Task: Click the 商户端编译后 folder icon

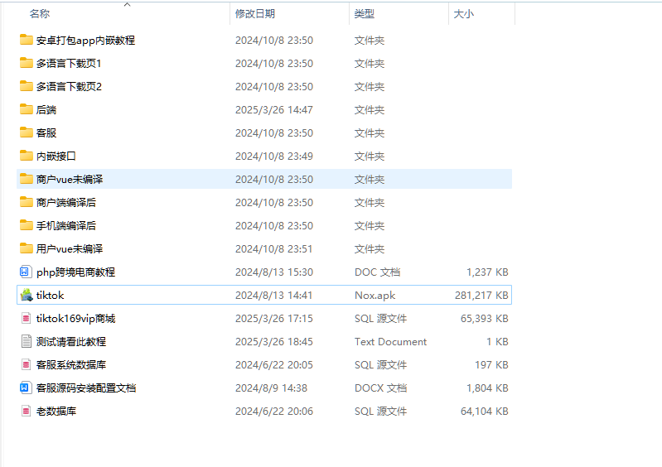Action: (27, 202)
